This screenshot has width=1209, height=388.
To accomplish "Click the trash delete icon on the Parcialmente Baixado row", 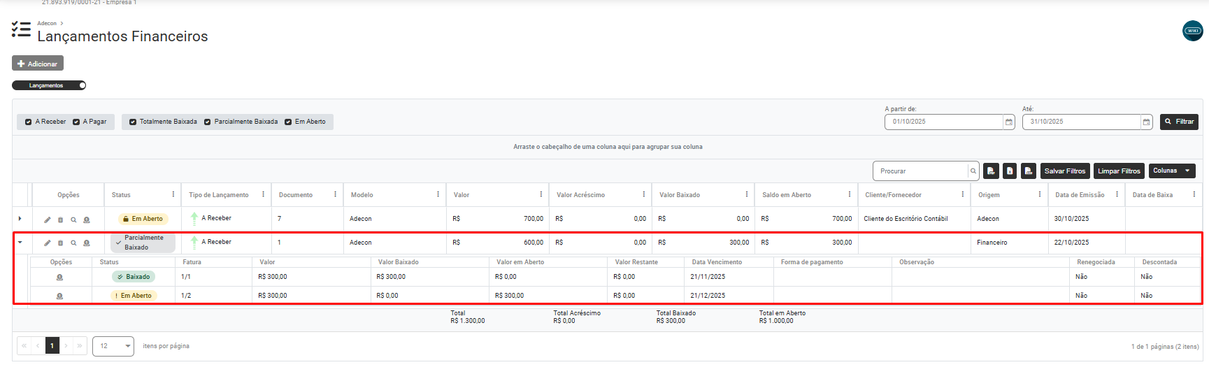I will pyautogui.click(x=60, y=243).
